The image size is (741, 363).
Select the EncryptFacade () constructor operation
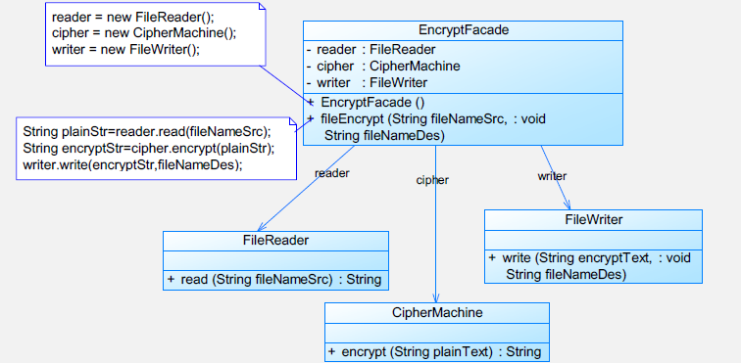(367, 102)
